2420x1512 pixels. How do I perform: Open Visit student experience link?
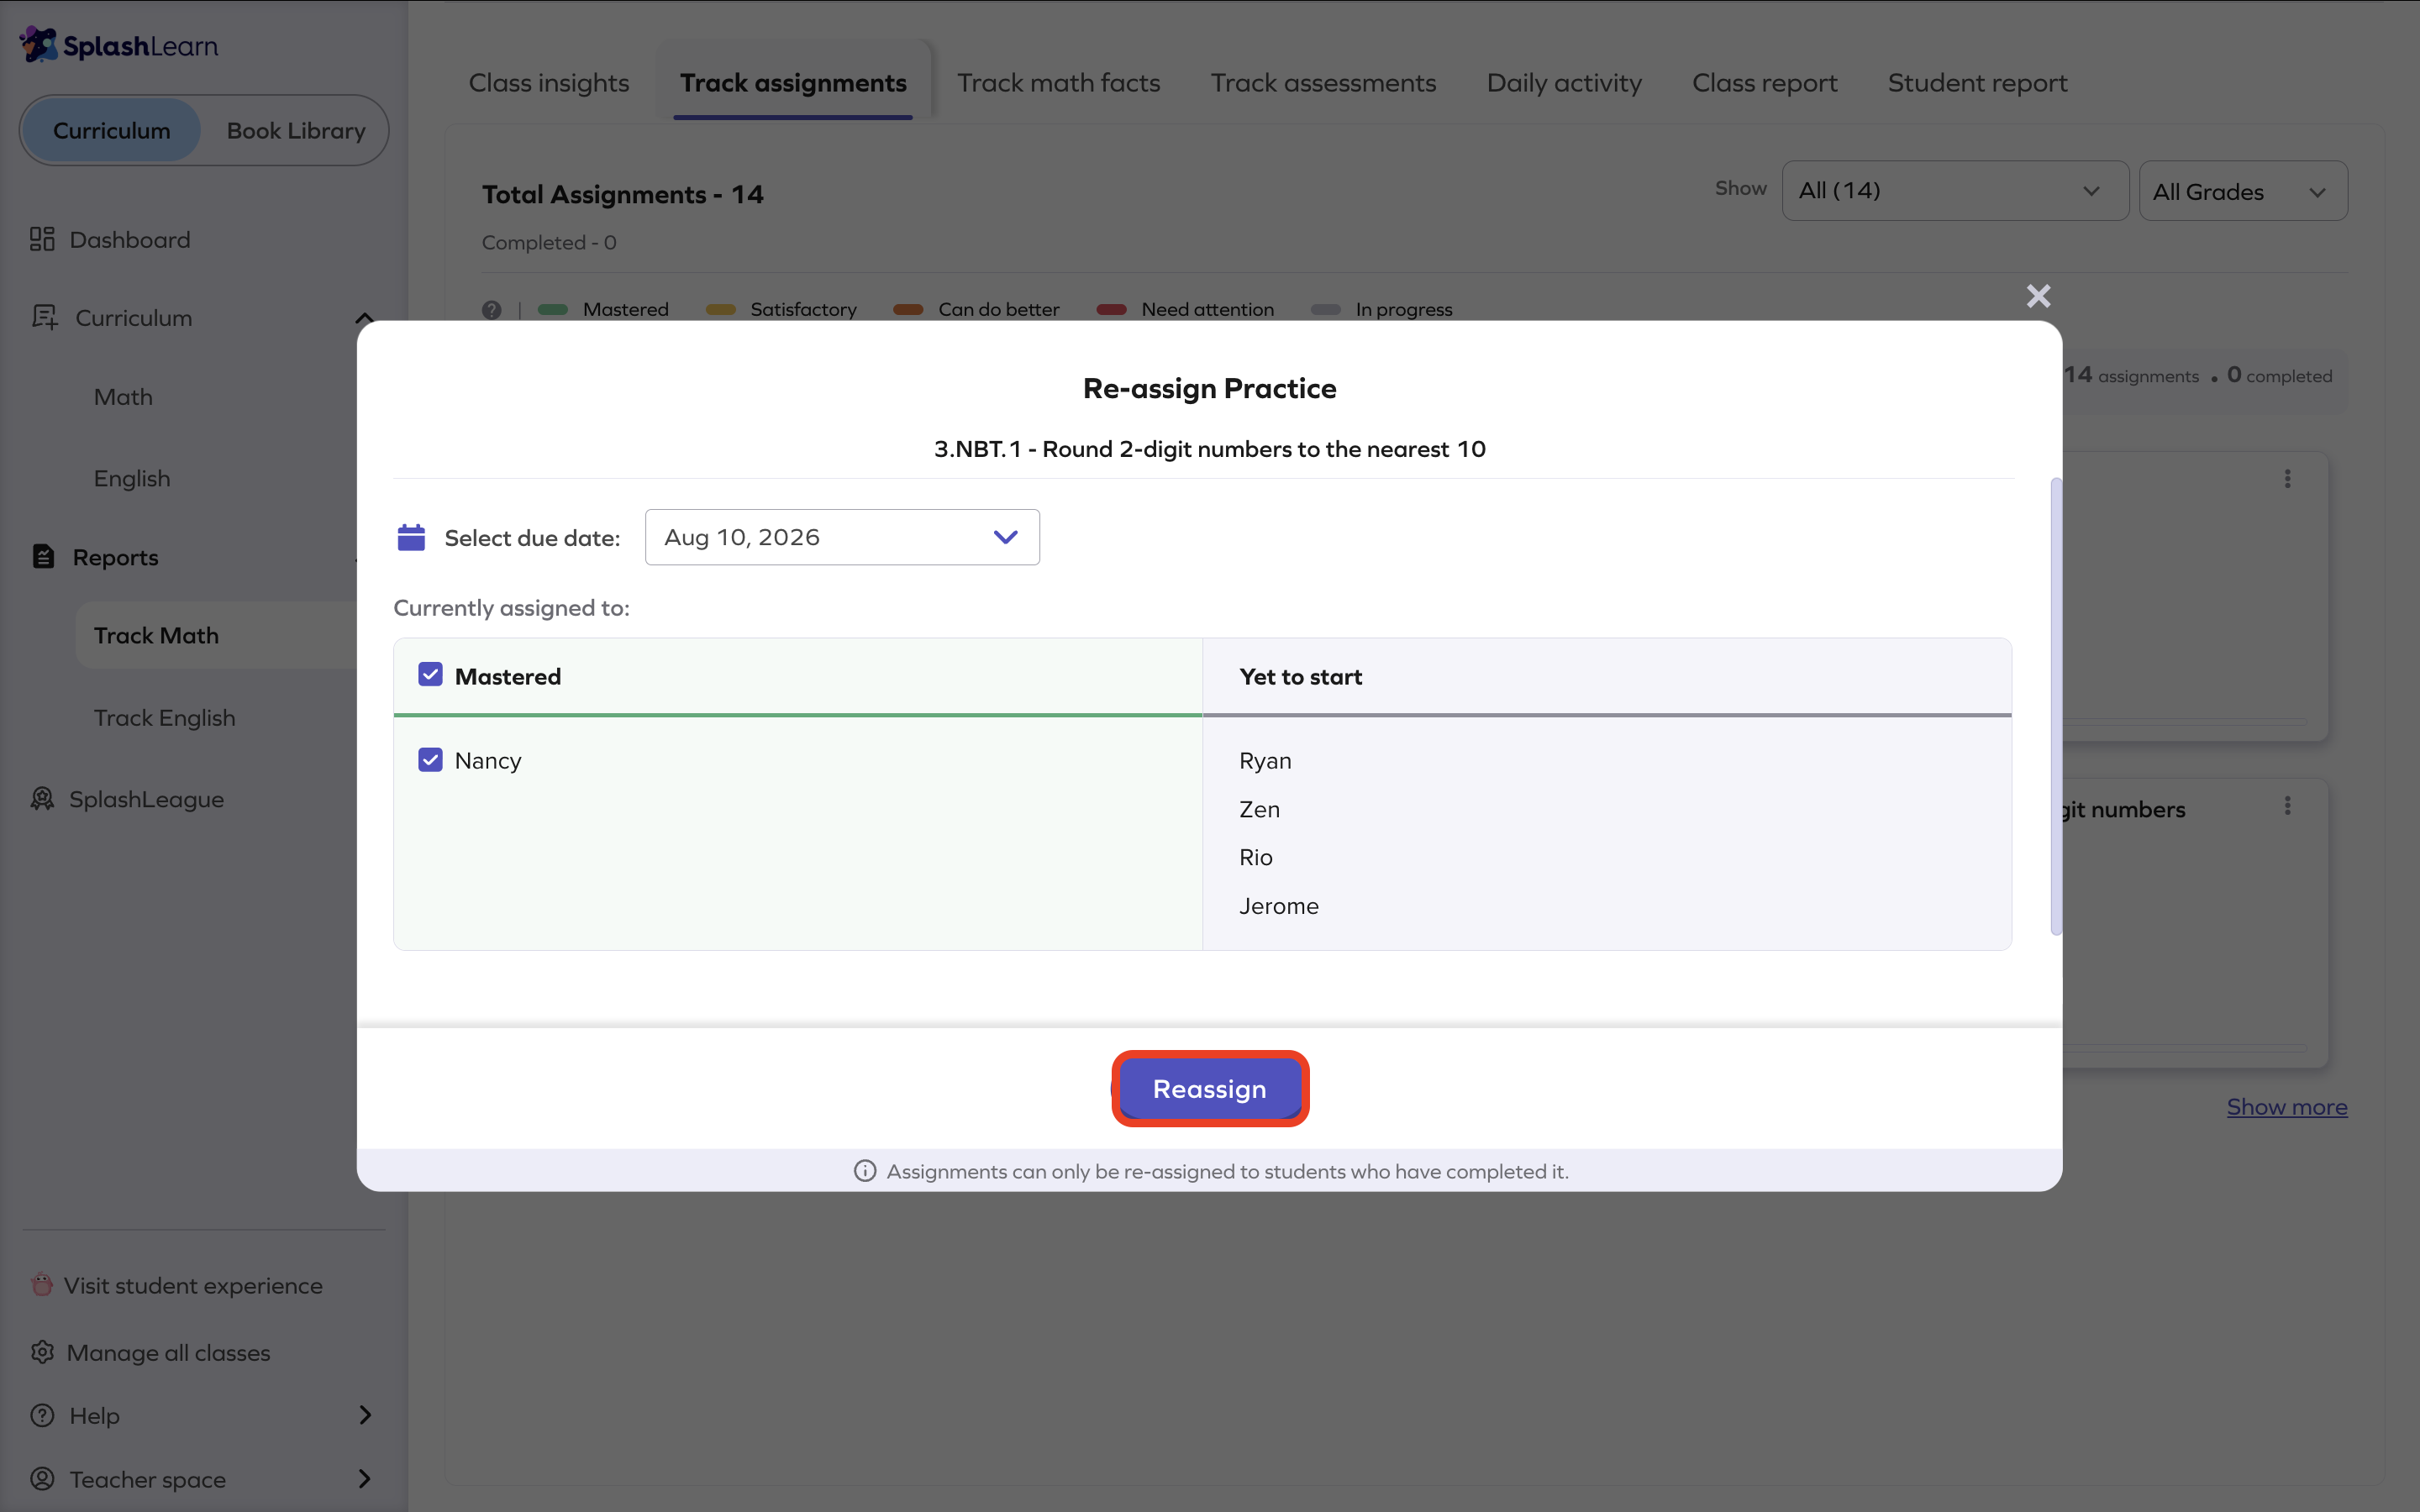point(193,1285)
